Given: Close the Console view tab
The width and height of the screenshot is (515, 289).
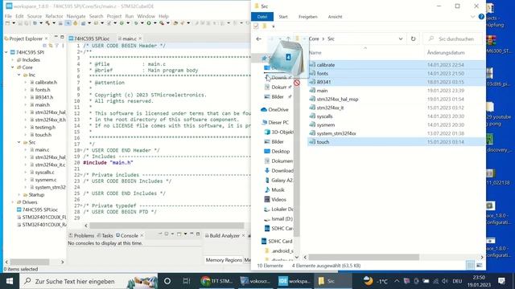Looking at the screenshot, I should pos(142,235).
